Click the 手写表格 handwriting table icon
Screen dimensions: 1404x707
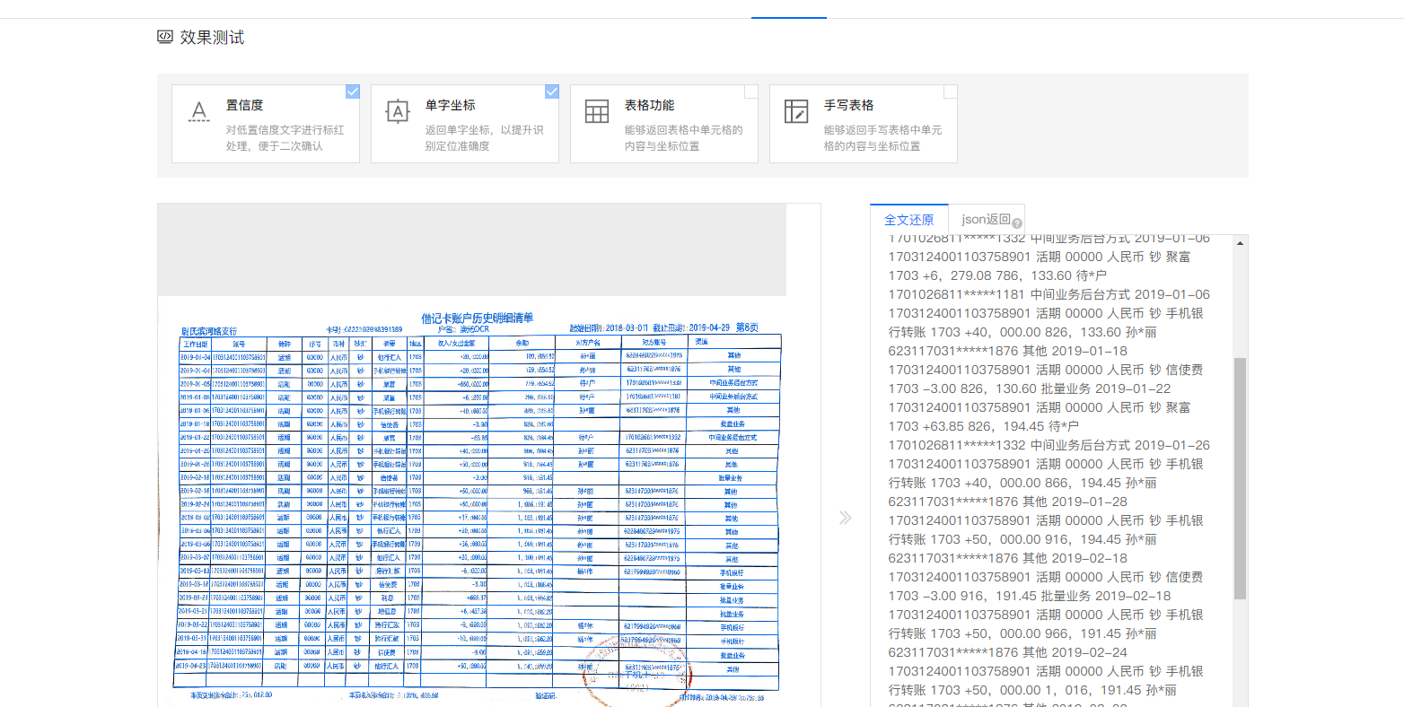click(x=796, y=111)
